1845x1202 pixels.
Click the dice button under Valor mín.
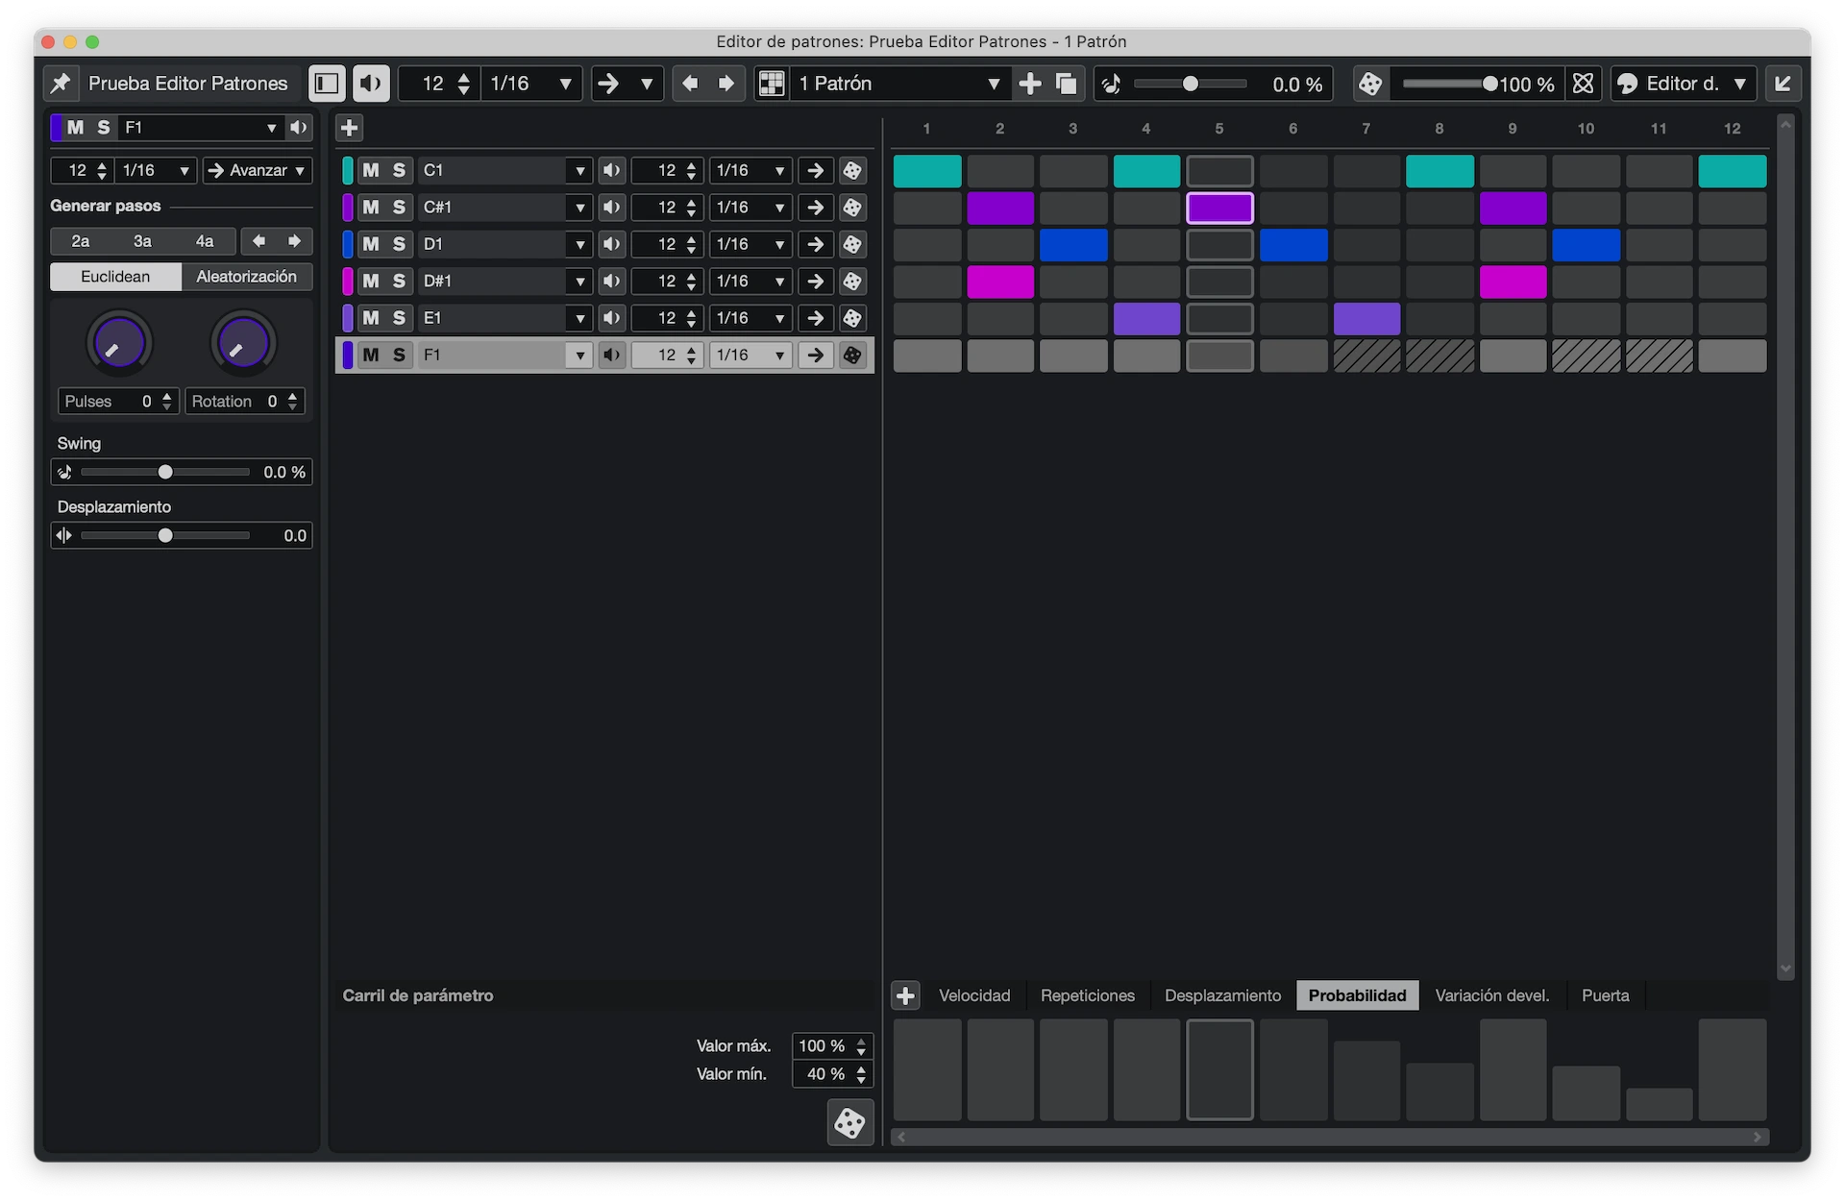click(x=849, y=1122)
